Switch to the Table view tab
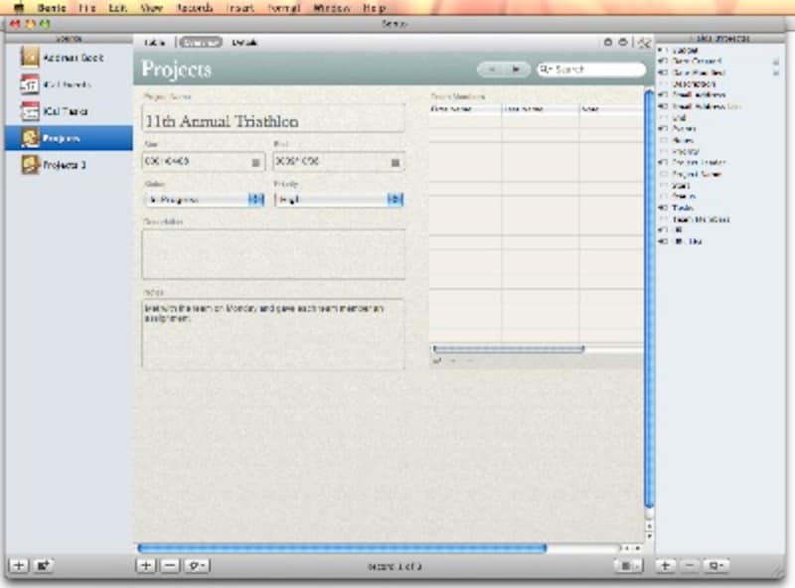The height and width of the screenshot is (588, 795). [x=155, y=43]
